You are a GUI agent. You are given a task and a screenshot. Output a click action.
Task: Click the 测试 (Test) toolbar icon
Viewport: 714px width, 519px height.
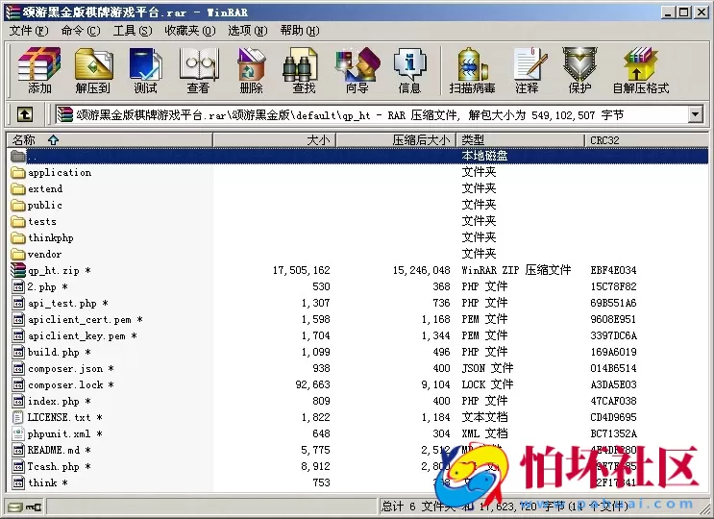pos(146,69)
